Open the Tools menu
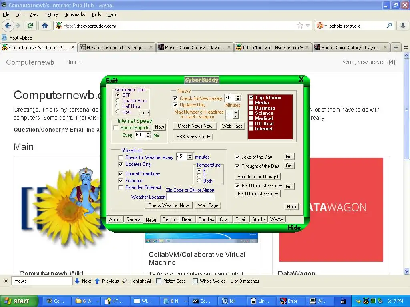 coord(96,14)
